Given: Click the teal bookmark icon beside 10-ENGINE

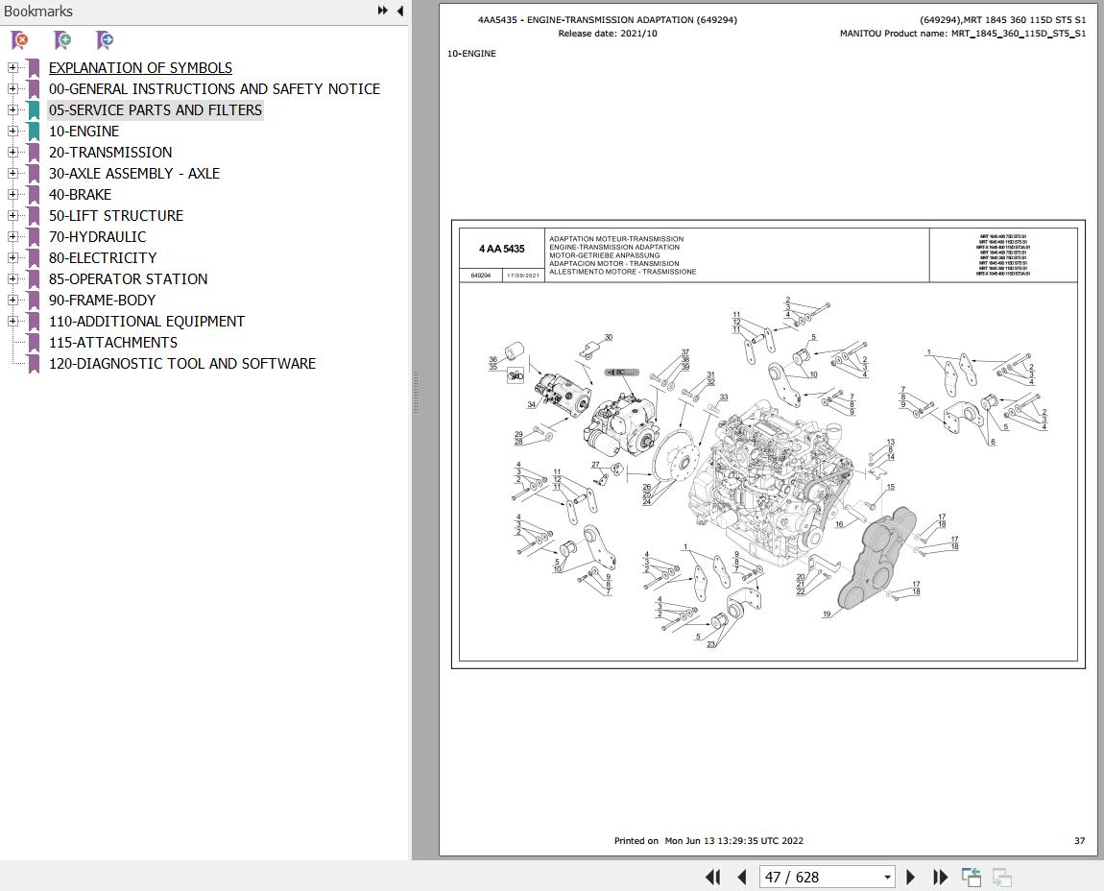Looking at the screenshot, I should (33, 132).
